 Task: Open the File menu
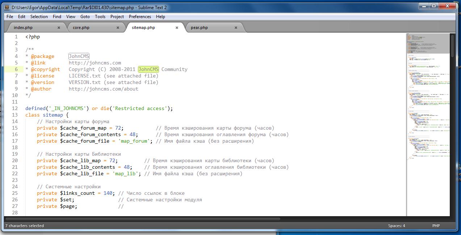click(10, 17)
